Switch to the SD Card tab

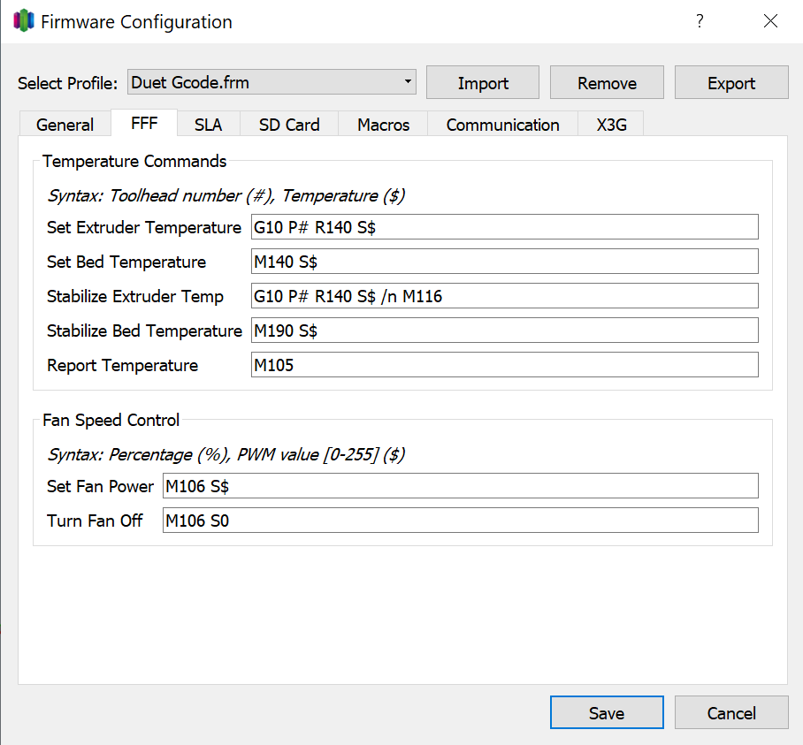289,125
